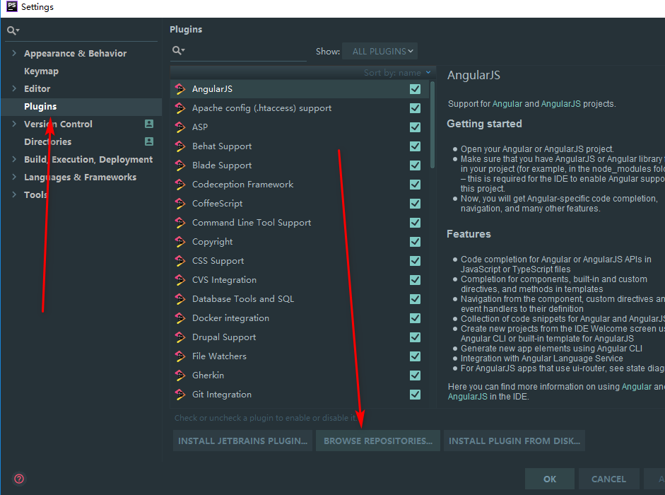The width and height of the screenshot is (665, 495).
Task: Expand the Version Control node
Action: [14, 124]
